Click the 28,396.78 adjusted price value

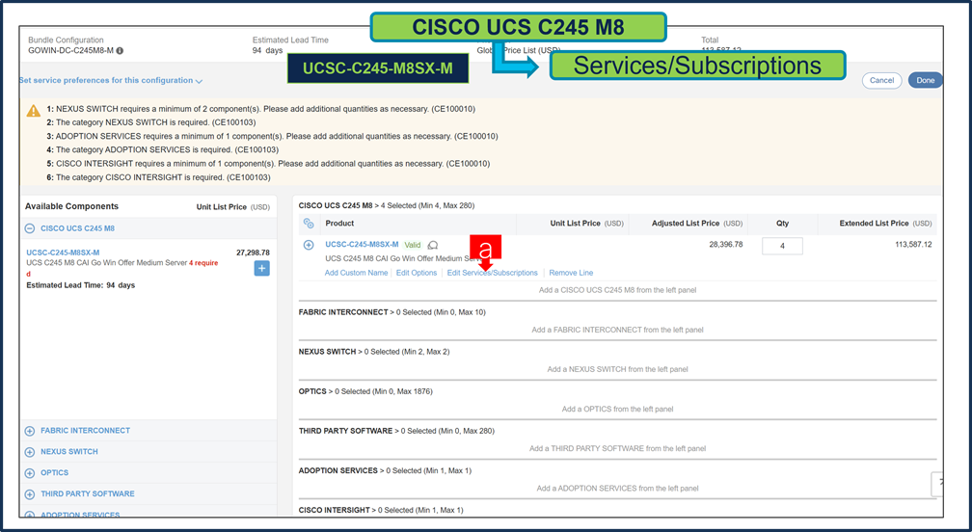pyautogui.click(x=726, y=244)
